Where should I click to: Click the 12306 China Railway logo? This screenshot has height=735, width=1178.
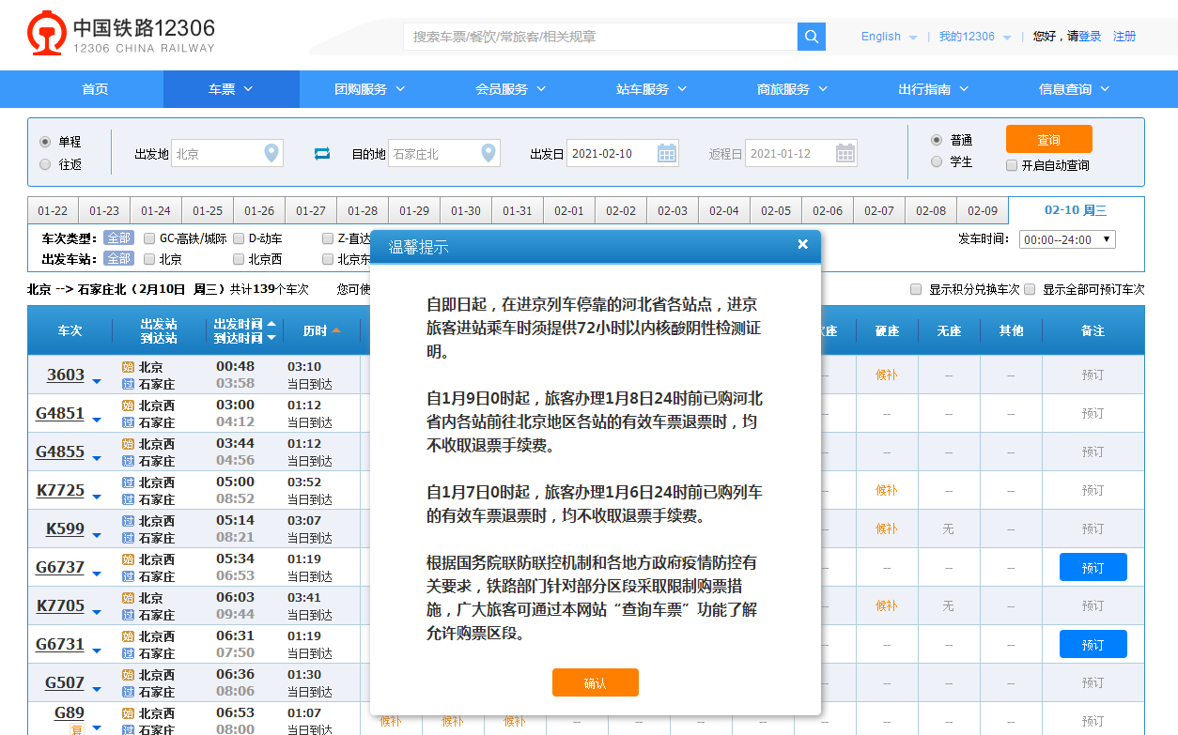[x=122, y=34]
